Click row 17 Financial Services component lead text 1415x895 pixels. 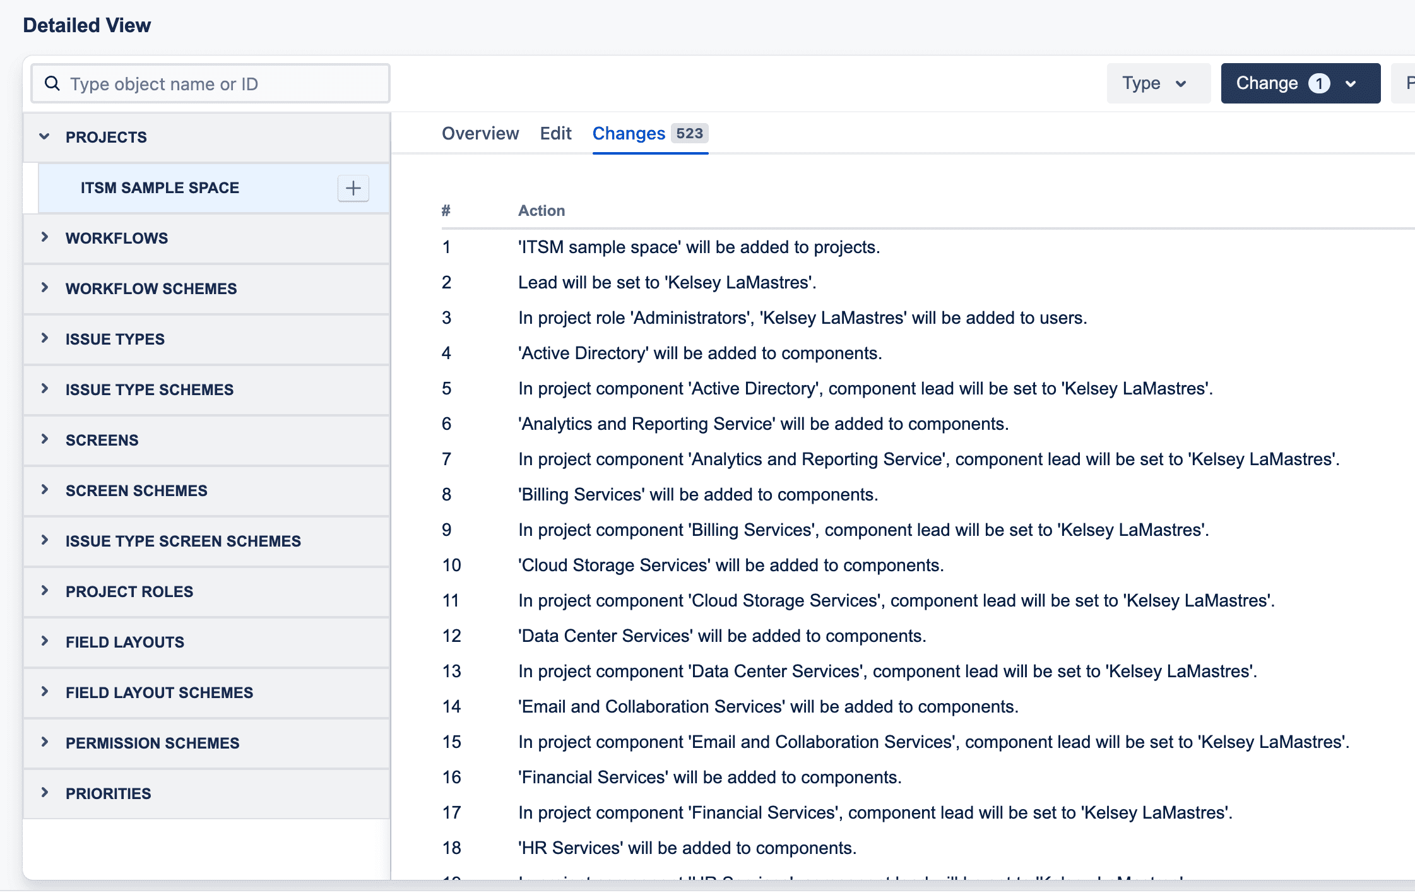coord(875,812)
